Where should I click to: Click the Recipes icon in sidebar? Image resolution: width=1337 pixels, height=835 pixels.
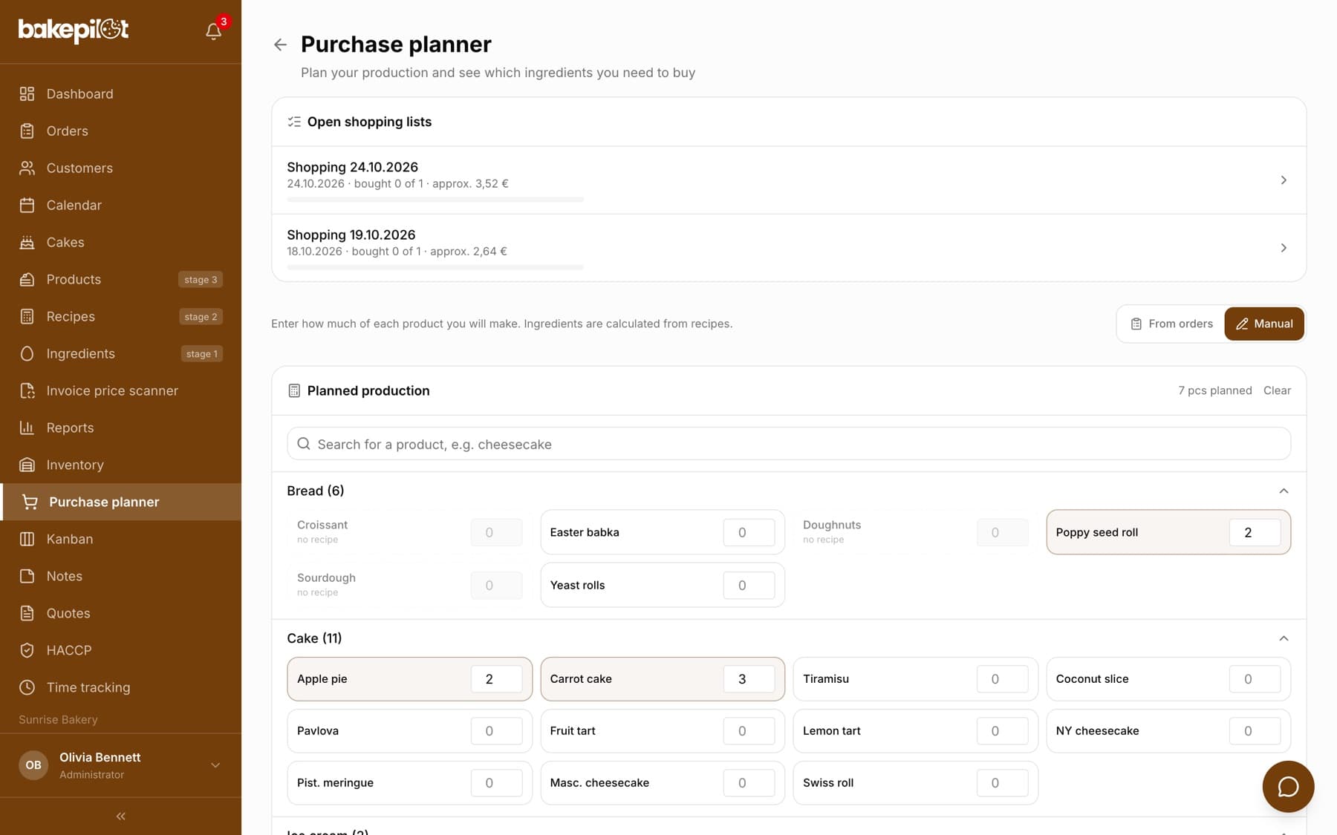[x=27, y=316]
